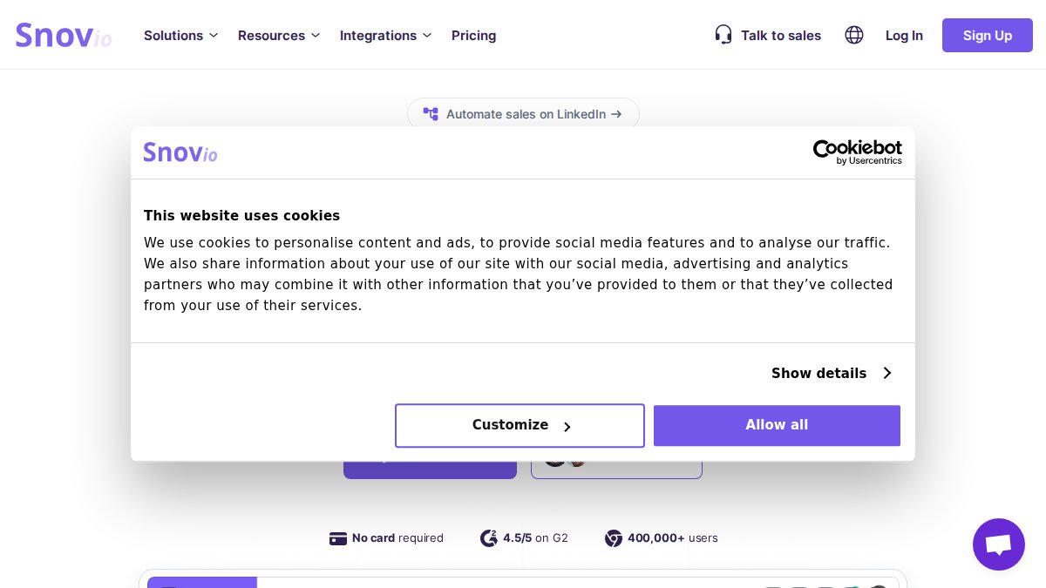Click the Automate sales on LinkedIn banner
Viewport: 1046px width, 588px height.
(523, 114)
